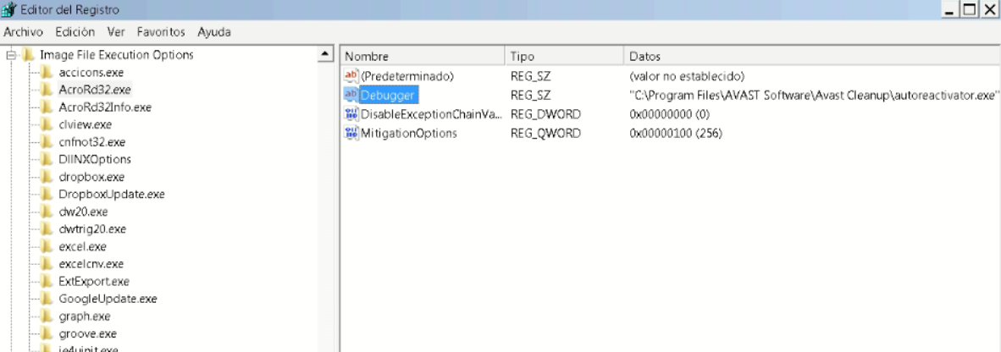The image size is (1001, 352).
Task: Select the Image File Execution Options label
Action: pyautogui.click(x=116, y=55)
